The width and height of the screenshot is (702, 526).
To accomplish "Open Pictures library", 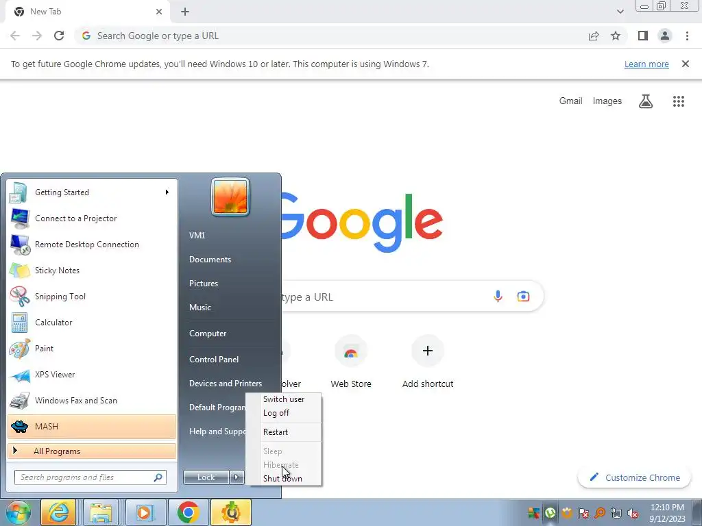I will (203, 284).
